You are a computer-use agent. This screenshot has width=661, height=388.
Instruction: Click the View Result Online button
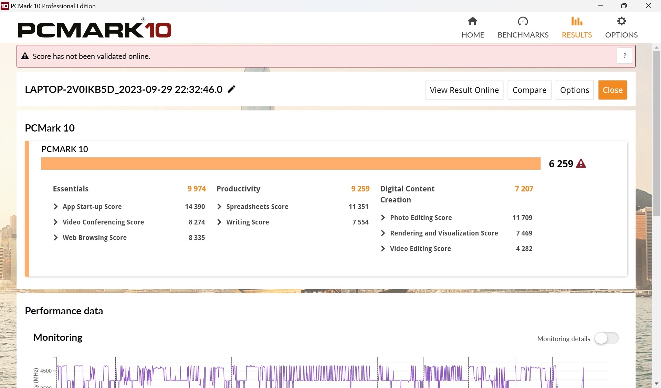point(464,90)
